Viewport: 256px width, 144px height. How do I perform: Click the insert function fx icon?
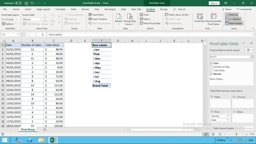(43, 34)
